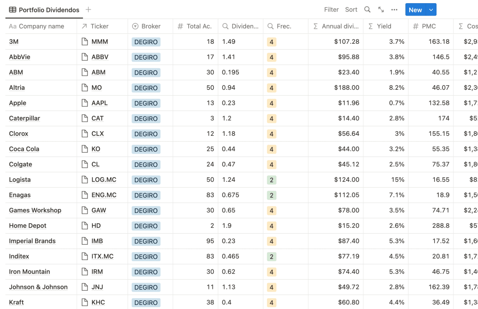Screen dimensions: 478x309
Task: Open the CAT page icon
Action: point(85,118)
